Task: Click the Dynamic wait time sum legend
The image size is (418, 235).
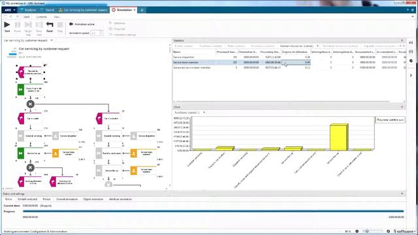Action: 390,120
